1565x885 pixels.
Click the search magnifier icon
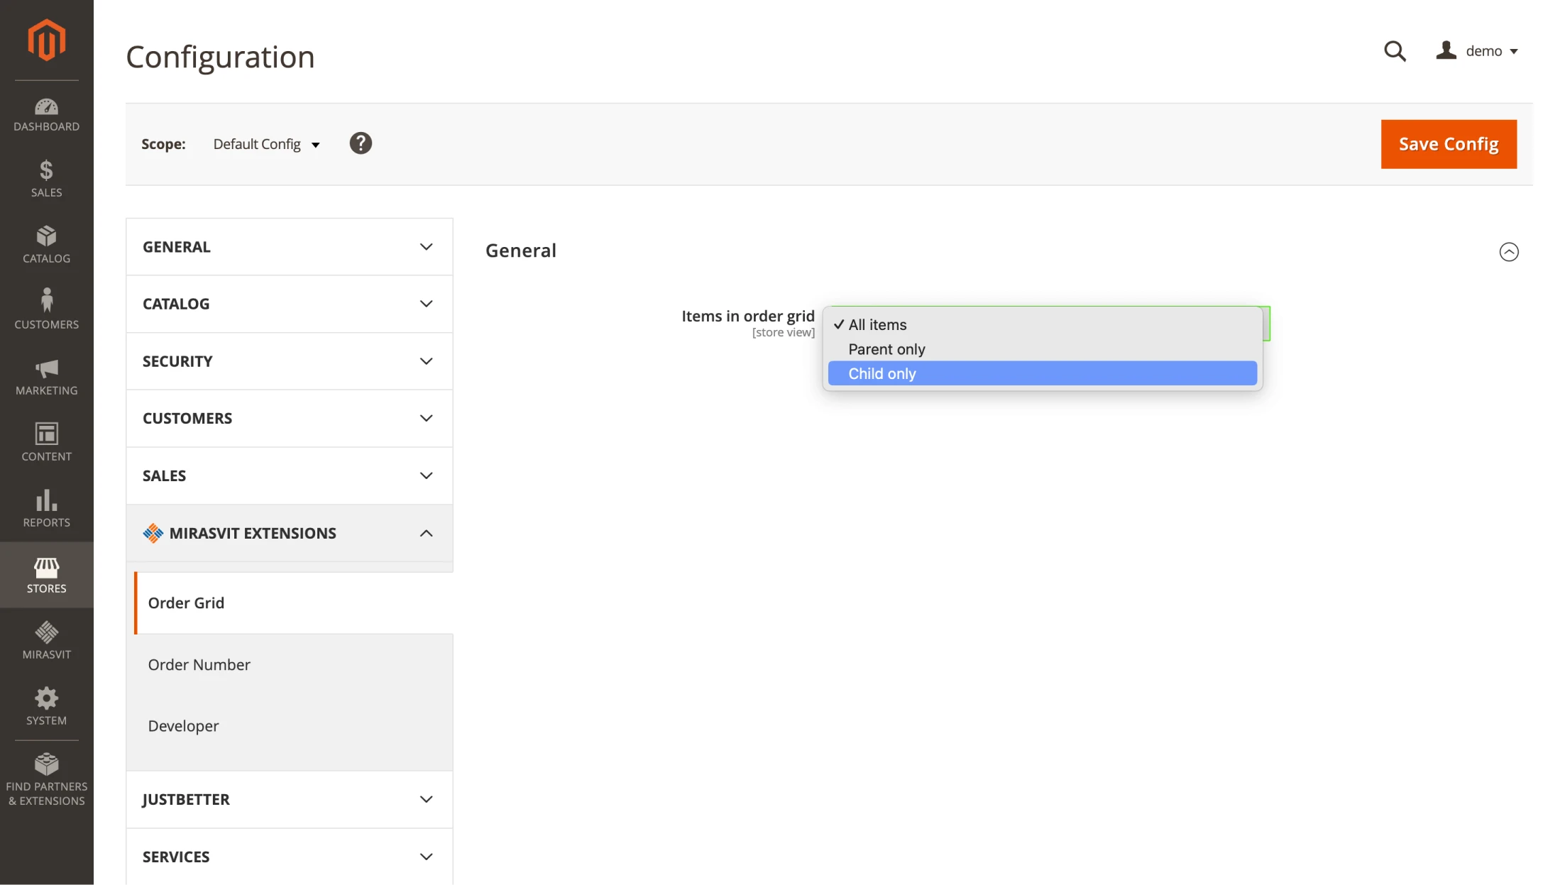(x=1395, y=51)
